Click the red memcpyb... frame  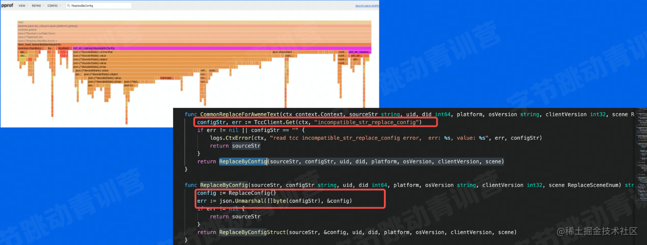tap(166, 78)
